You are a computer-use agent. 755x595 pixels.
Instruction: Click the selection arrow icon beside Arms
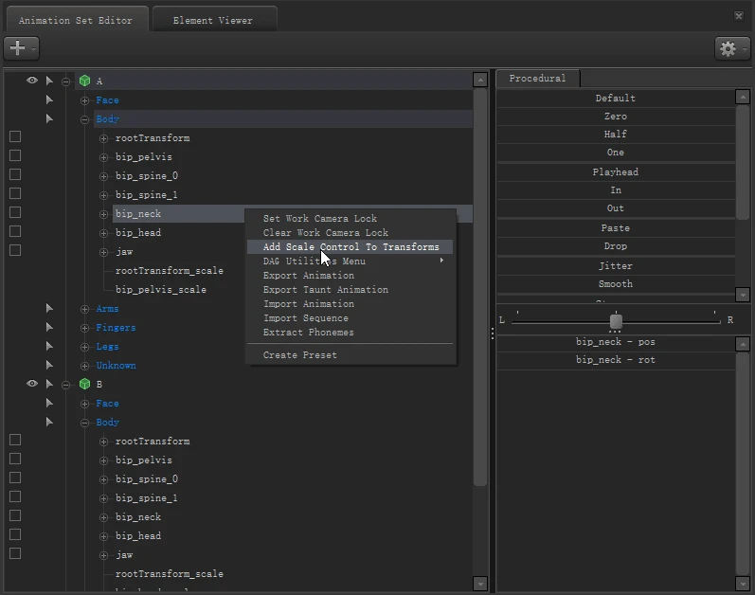(x=49, y=309)
